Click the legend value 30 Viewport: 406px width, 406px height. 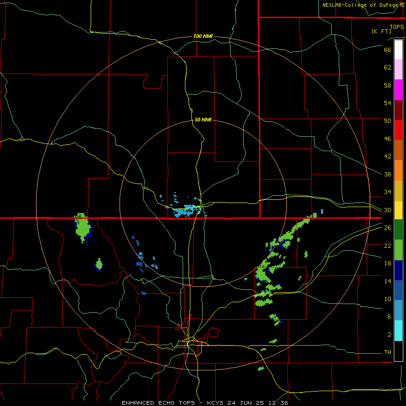pyautogui.click(x=388, y=210)
